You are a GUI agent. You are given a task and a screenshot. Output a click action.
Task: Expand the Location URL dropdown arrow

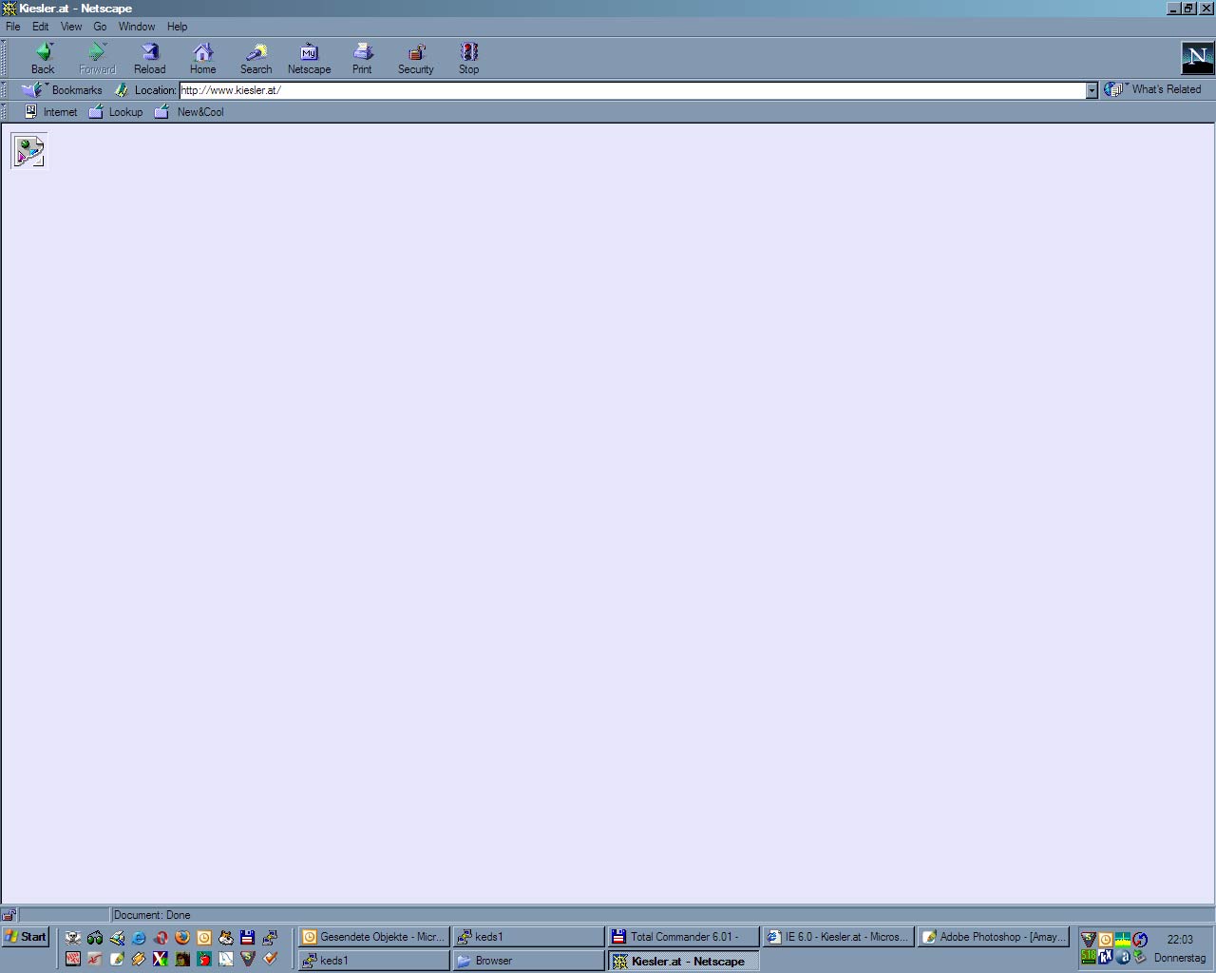(x=1092, y=90)
